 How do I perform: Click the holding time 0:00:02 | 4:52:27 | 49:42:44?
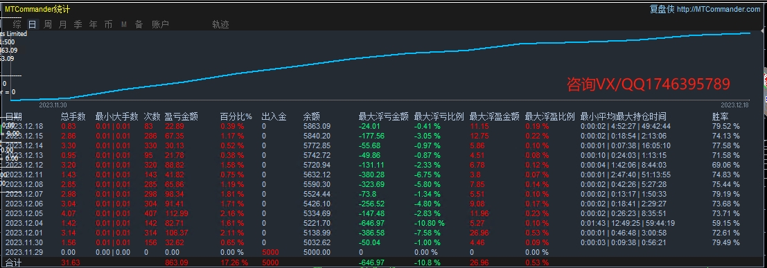[626, 126]
